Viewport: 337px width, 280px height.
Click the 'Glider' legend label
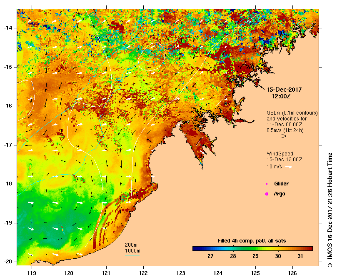(x=281, y=184)
